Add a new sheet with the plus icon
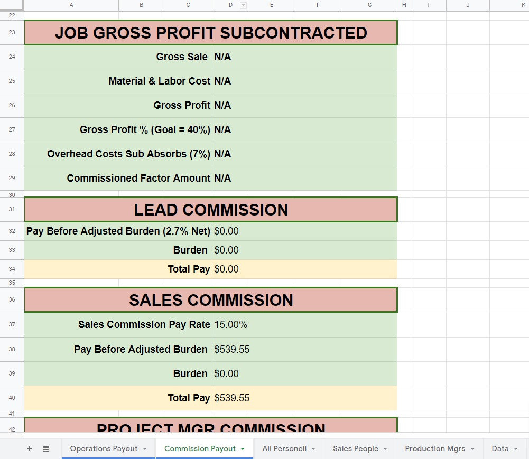The width and height of the screenshot is (529, 459). pos(29,448)
